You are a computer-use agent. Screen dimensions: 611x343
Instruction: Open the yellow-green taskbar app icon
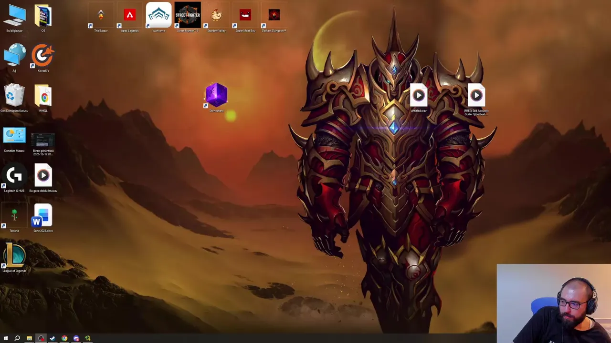[x=88, y=338]
